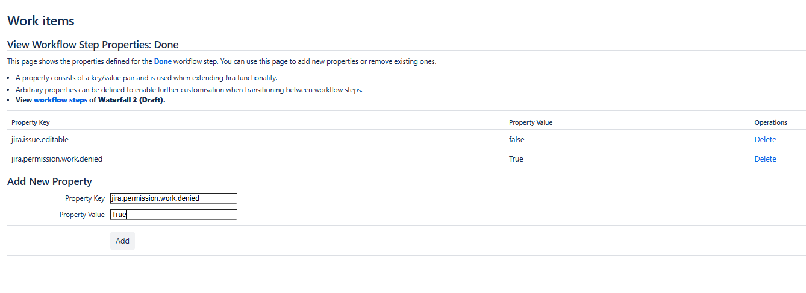Click the Work items page heading

point(41,21)
